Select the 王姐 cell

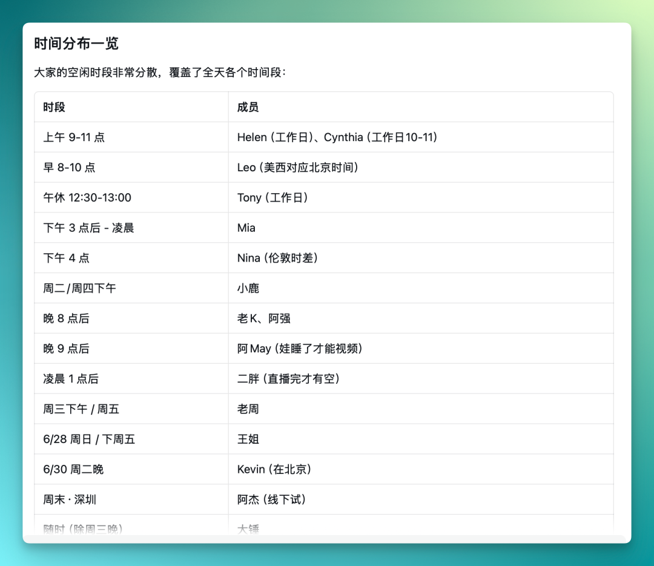pos(421,439)
